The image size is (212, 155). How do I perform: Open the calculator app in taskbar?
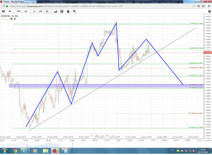point(66,151)
